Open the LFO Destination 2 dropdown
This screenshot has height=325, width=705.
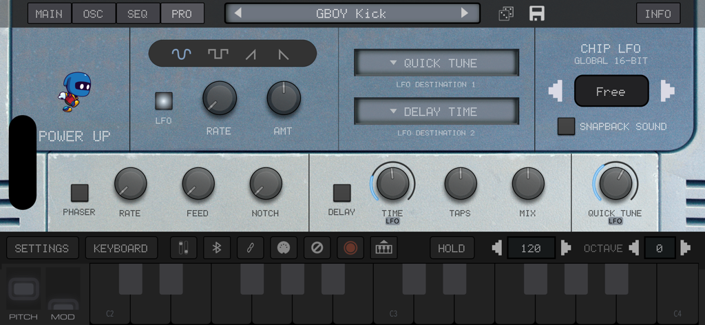click(x=436, y=112)
